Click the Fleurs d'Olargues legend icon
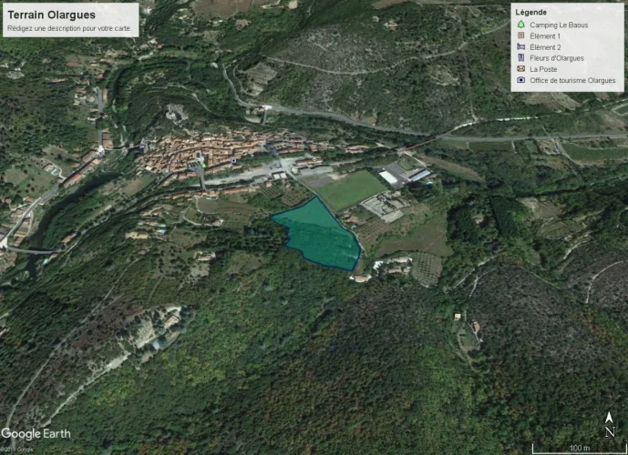 [520, 58]
